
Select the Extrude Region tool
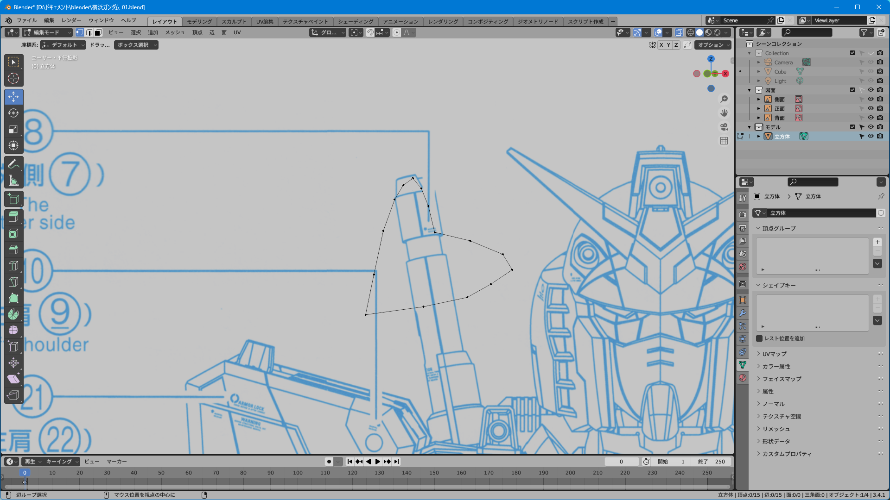pyautogui.click(x=13, y=217)
